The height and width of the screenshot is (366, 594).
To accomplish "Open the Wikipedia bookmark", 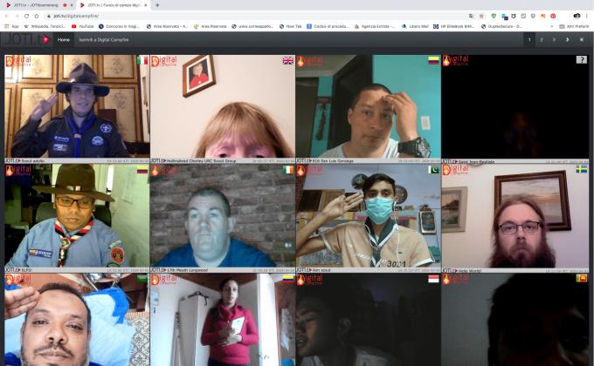I will pyautogui.click(x=45, y=26).
